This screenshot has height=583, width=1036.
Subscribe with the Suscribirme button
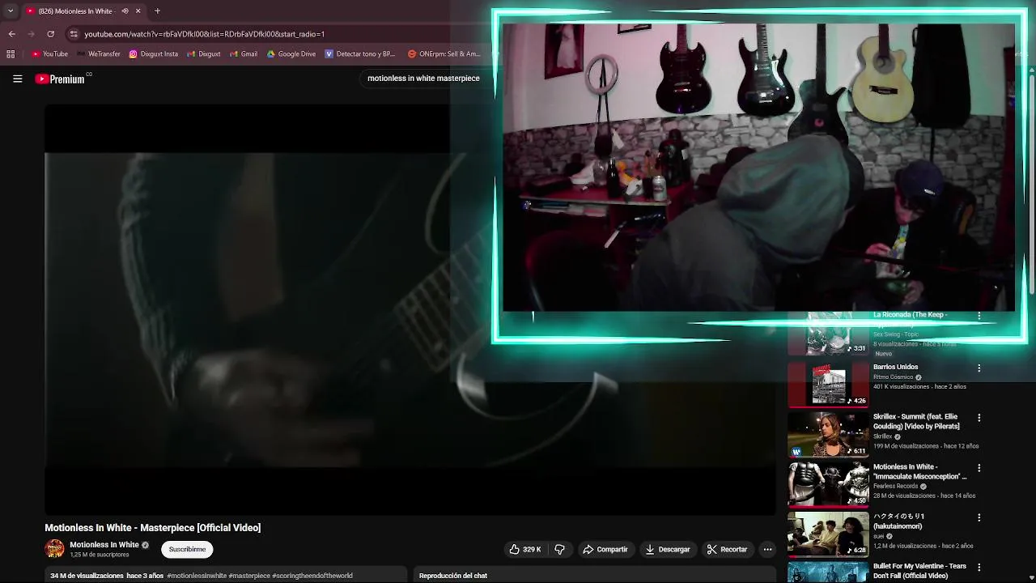pos(187,549)
